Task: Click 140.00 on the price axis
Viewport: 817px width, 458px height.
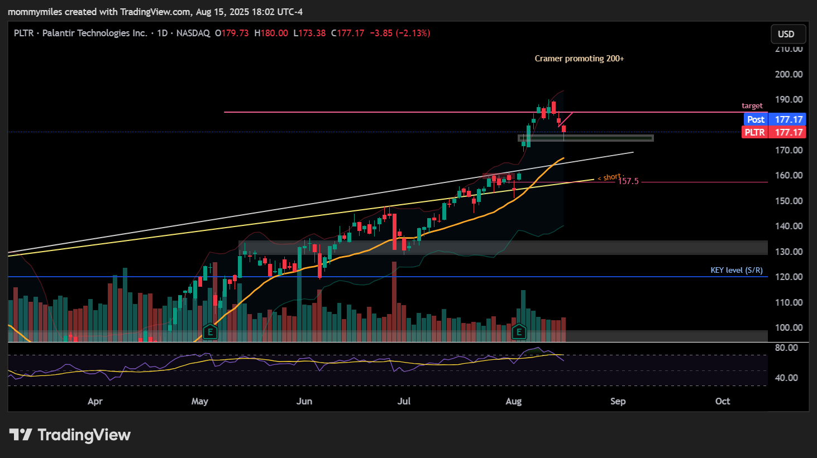Action: tap(789, 226)
